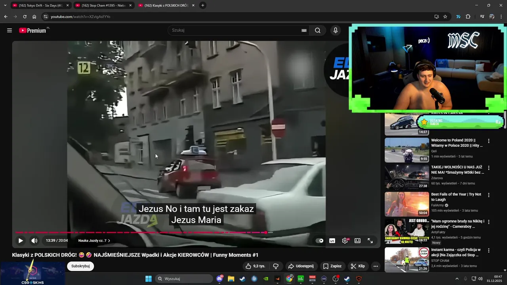Open 'Instant karma' STOP CHAM thumbnail
The width and height of the screenshot is (507, 285).
click(x=407, y=260)
